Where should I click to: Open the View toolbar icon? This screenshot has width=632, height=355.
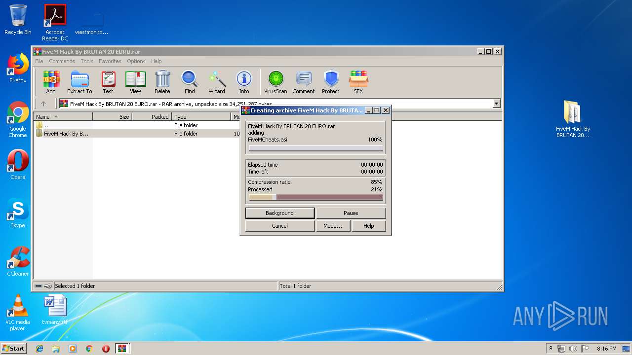135,82
